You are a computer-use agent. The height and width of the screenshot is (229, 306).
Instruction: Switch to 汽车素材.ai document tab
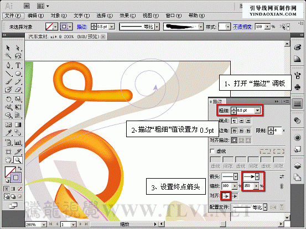pyautogui.click(x=64, y=37)
